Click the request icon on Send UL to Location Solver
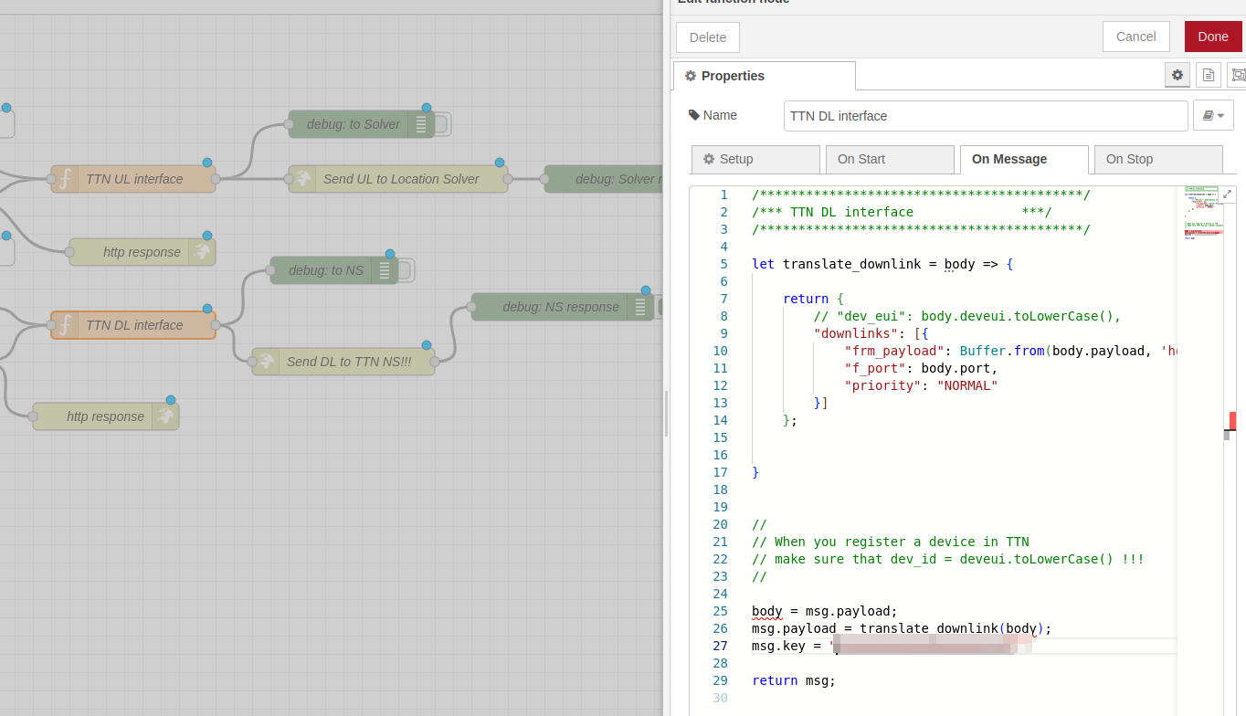Screen dimensions: 1246x716 [302, 179]
